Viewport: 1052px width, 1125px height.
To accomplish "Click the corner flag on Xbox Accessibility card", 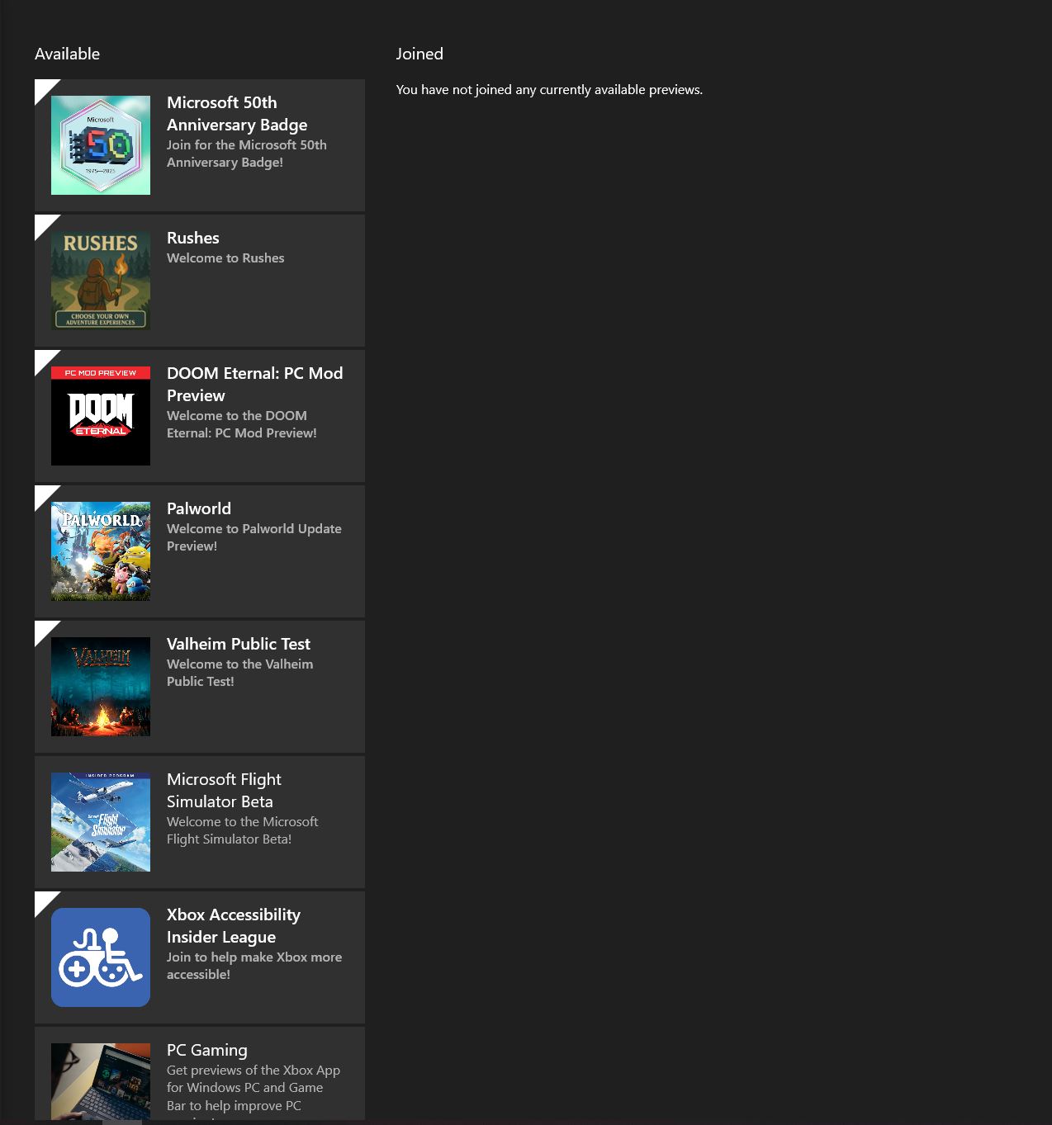I will (x=44, y=900).
